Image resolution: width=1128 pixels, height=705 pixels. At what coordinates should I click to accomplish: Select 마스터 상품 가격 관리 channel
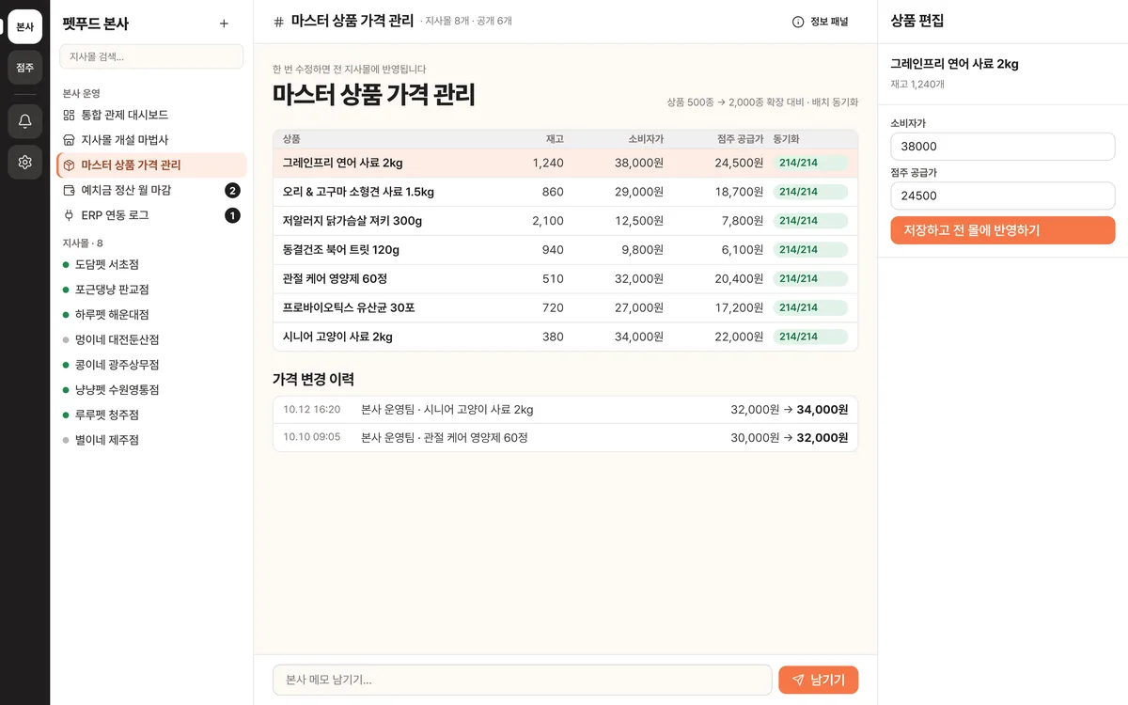tap(151, 165)
